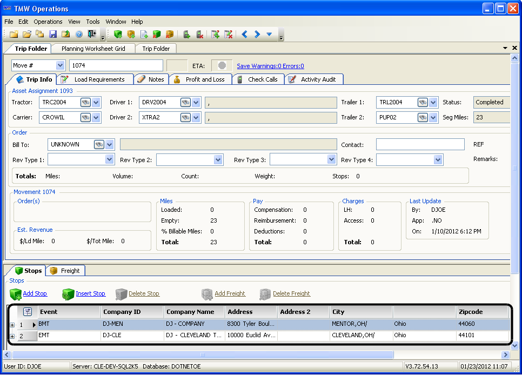Click the binoculars lookup beside Trailer 1
This screenshot has height=375, width=522.
423,102
